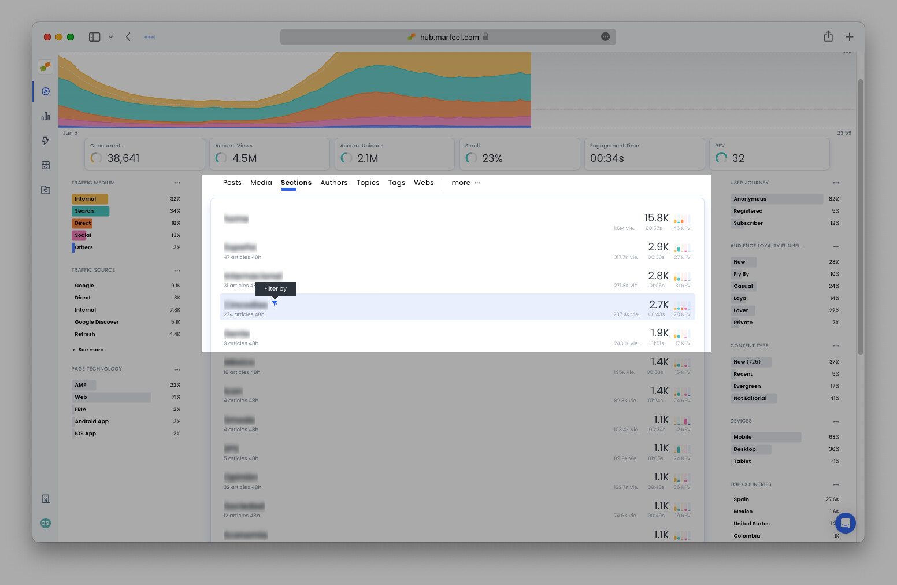Click the hub.marfeel.com address bar

448,36
